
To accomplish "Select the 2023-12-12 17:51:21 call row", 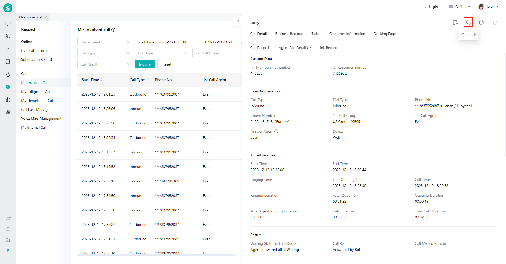I will (160, 239).
